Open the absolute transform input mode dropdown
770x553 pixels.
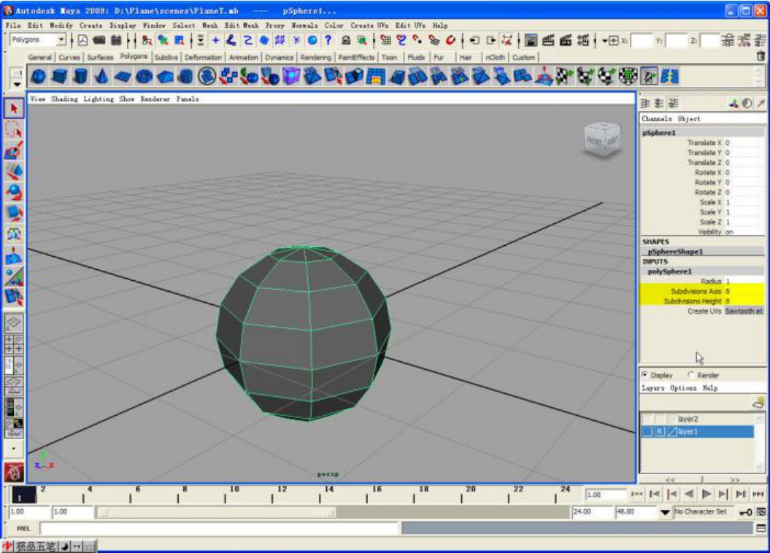(x=610, y=41)
